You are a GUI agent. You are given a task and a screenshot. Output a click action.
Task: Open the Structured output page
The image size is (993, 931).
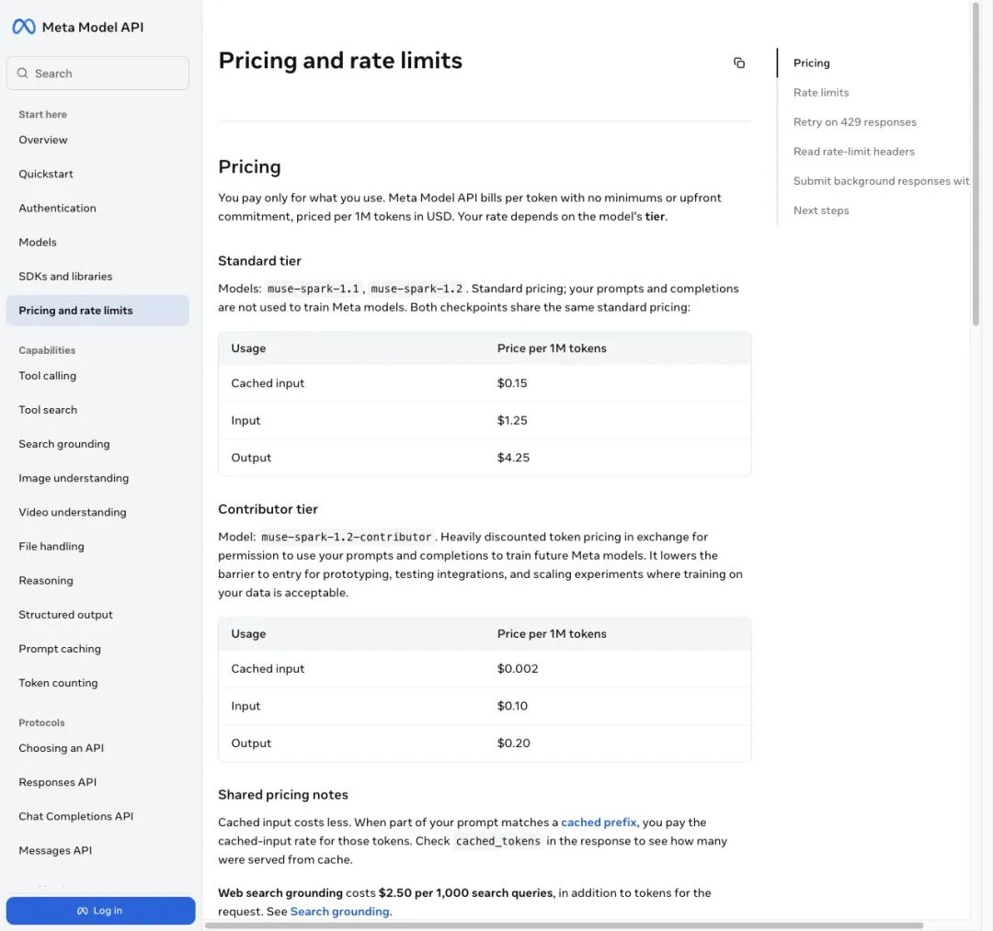coord(65,615)
